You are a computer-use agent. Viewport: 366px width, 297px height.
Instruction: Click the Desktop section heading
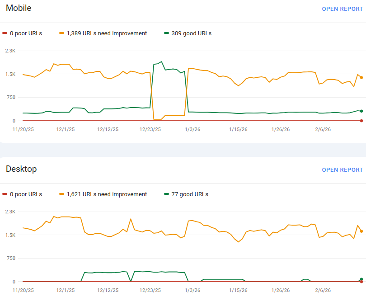21,169
